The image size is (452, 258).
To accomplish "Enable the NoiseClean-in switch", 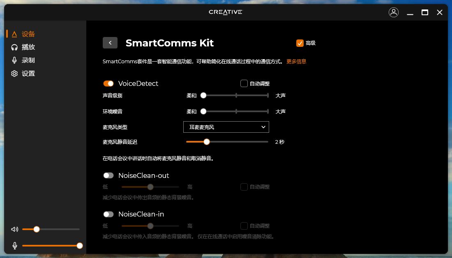I will [x=108, y=214].
